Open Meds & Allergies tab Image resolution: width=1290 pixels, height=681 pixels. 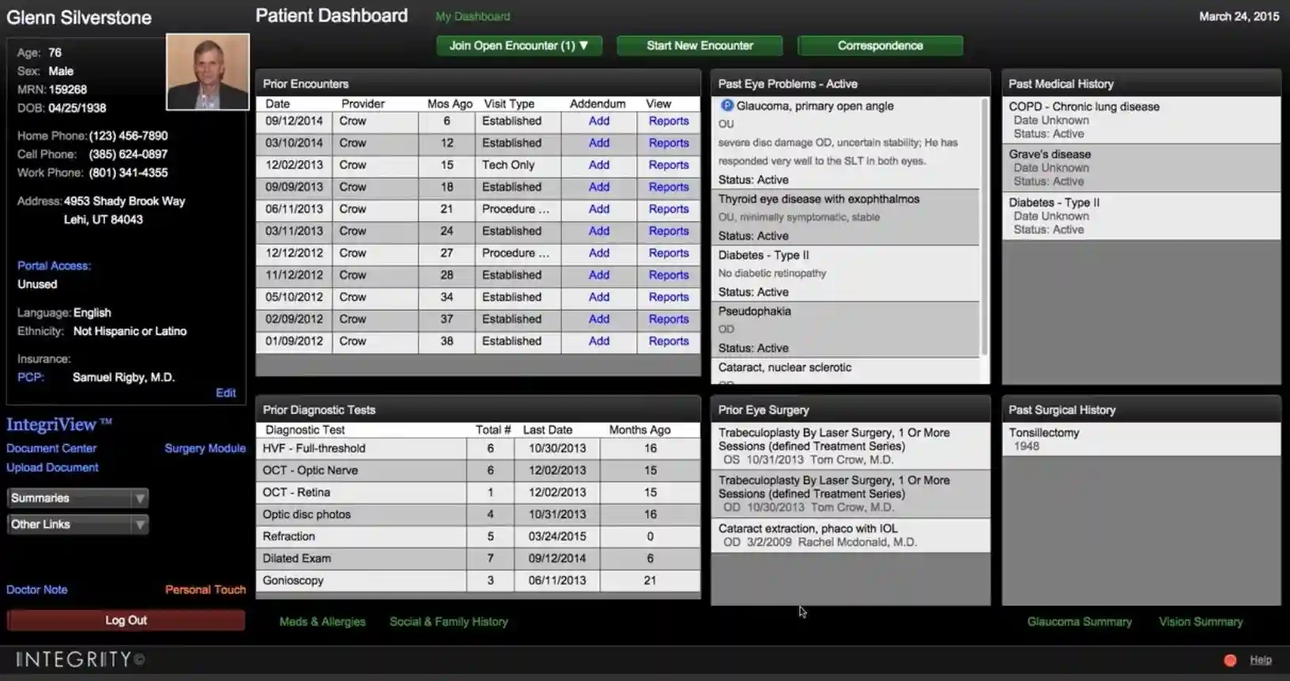[322, 622]
